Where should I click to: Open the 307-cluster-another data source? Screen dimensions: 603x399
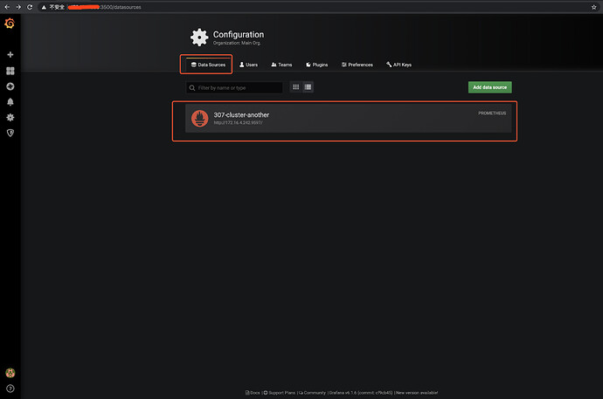349,118
